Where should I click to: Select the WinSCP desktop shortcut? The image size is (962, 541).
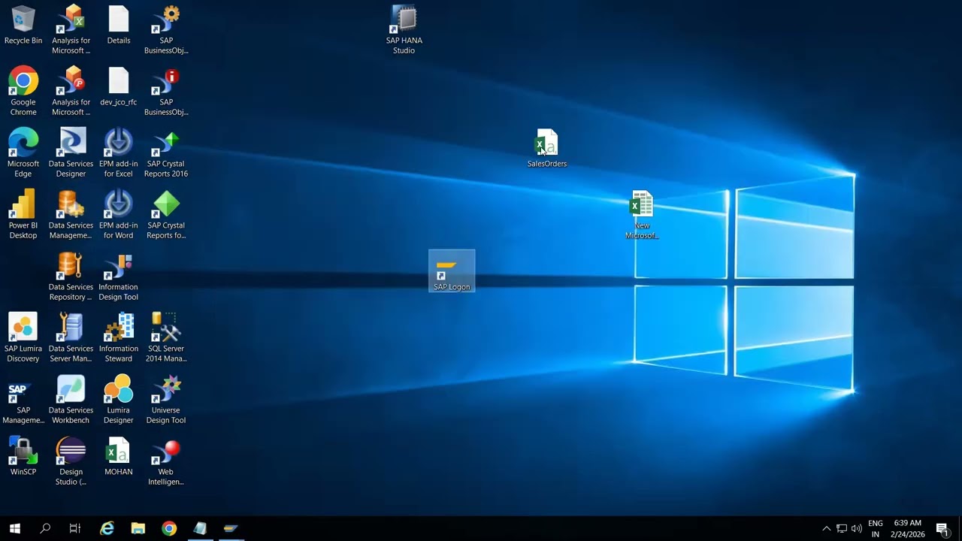tap(23, 457)
